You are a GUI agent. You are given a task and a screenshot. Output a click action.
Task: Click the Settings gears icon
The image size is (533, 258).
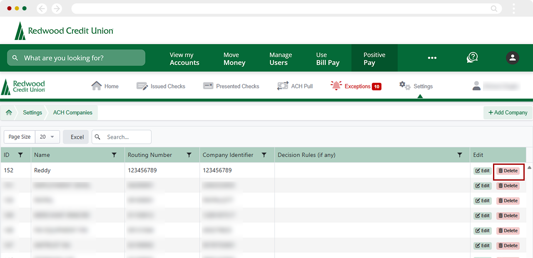point(405,86)
